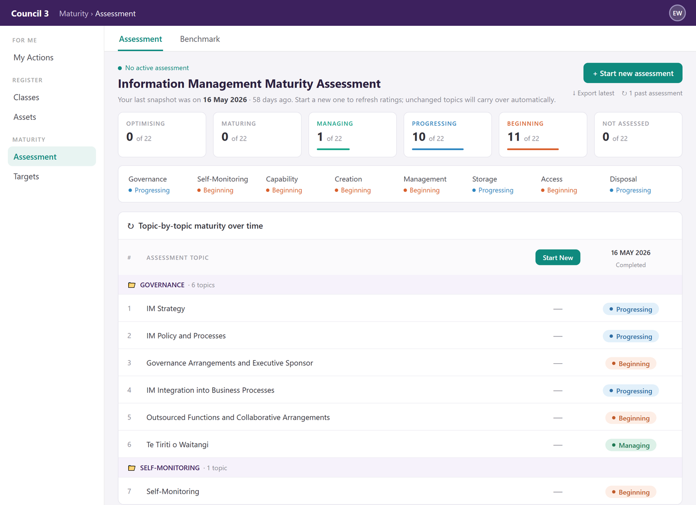Click the Governance folder icon
The width and height of the screenshot is (696, 505).
132,285
